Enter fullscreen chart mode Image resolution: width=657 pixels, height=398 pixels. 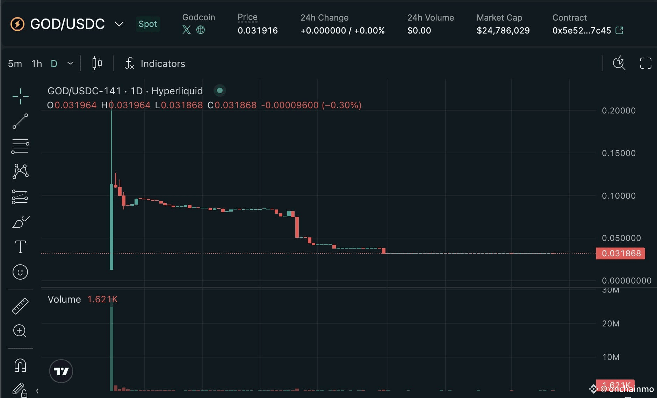(x=645, y=63)
